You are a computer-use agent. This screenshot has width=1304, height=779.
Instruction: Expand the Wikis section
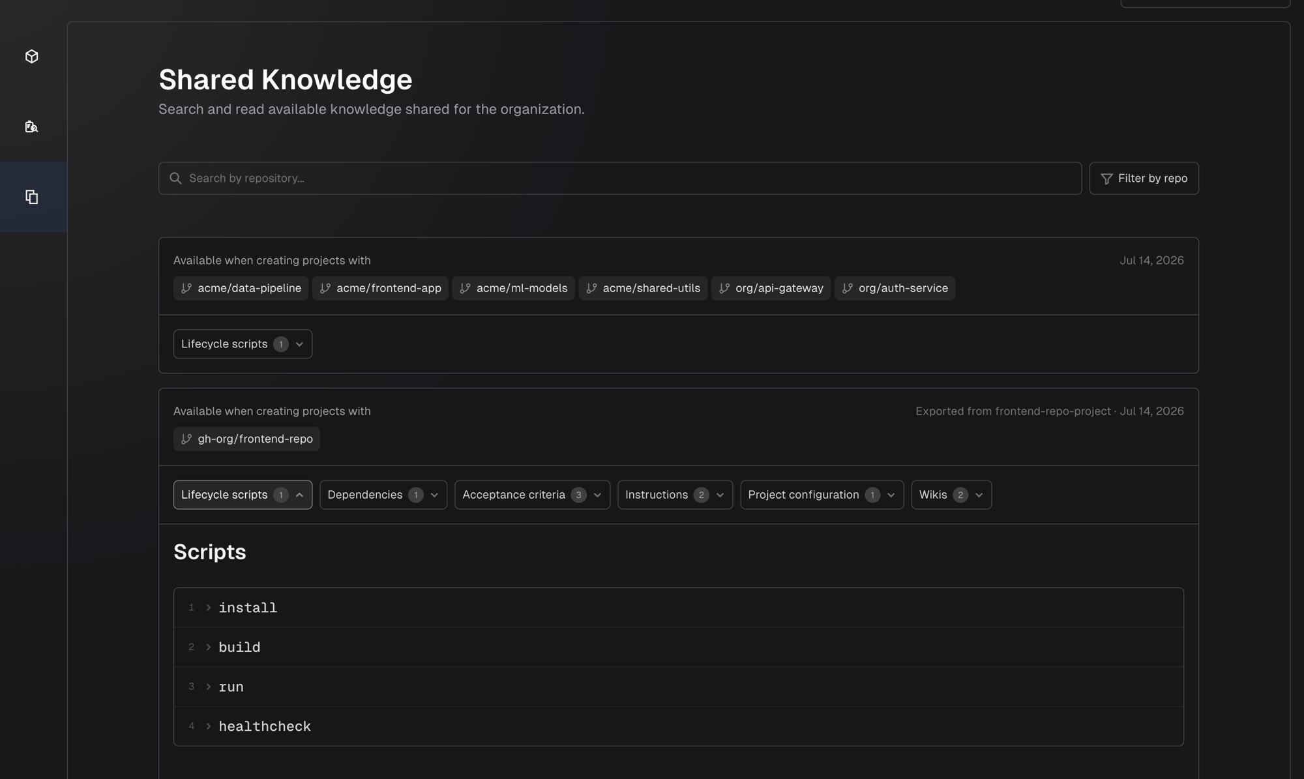click(951, 495)
